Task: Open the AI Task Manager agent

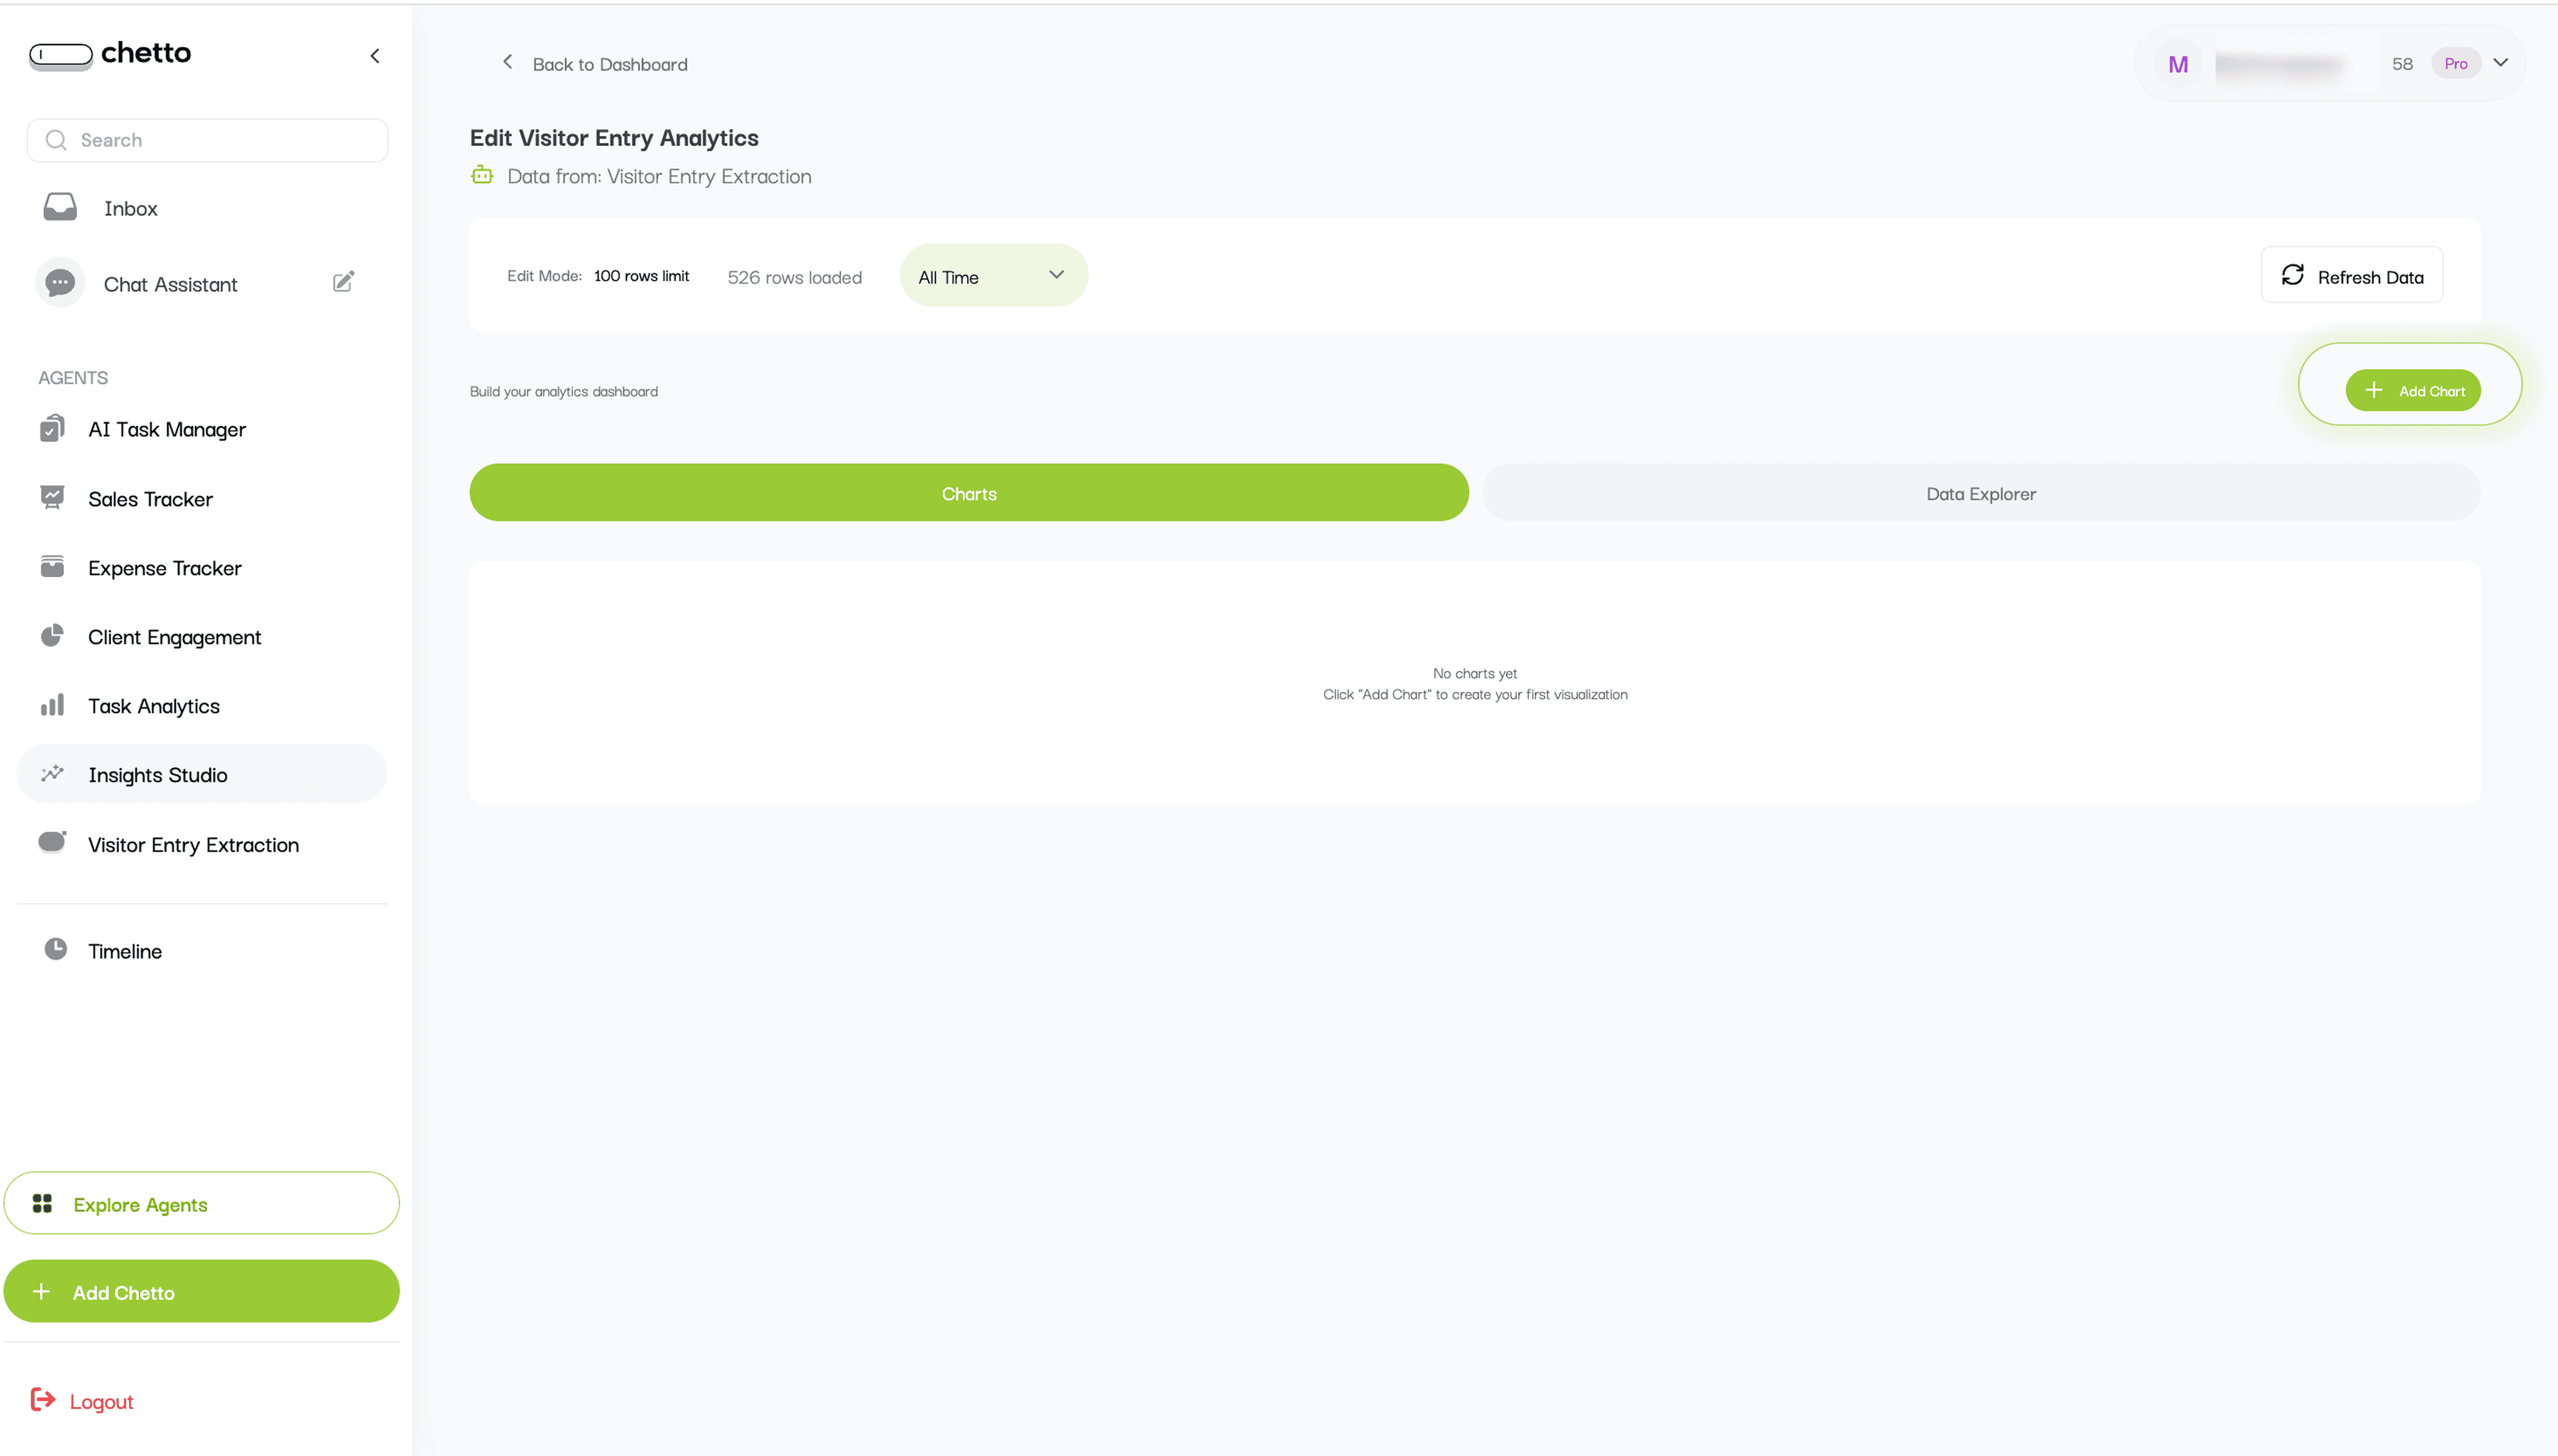Action: coord(166,429)
